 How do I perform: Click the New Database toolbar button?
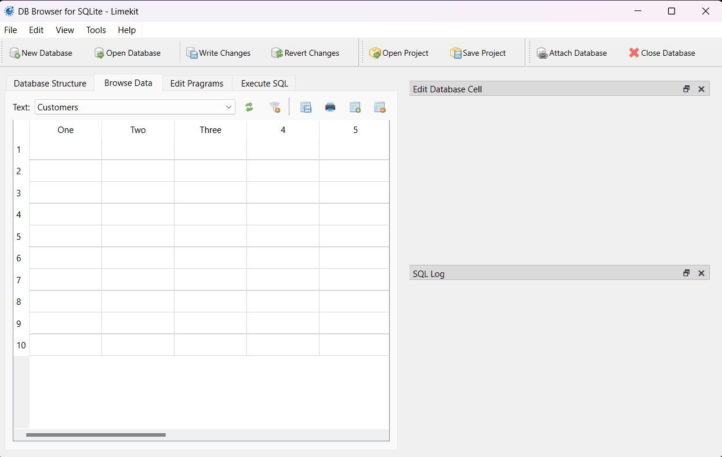coord(41,53)
